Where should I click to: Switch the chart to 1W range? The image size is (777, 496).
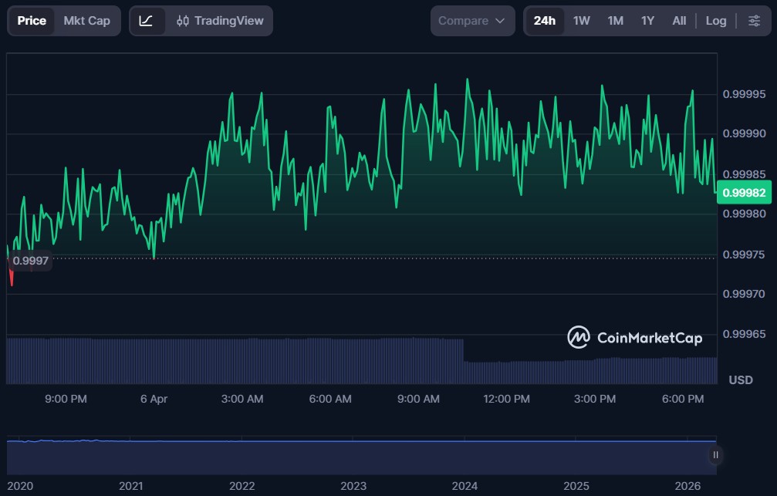tap(581, 21)
